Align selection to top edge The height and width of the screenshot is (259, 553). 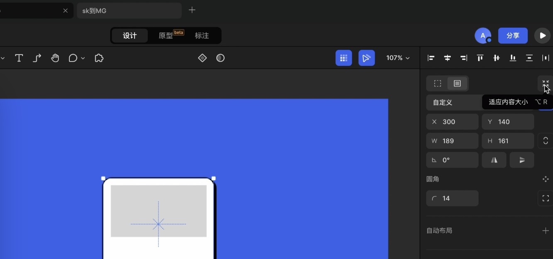click(480, 58)
